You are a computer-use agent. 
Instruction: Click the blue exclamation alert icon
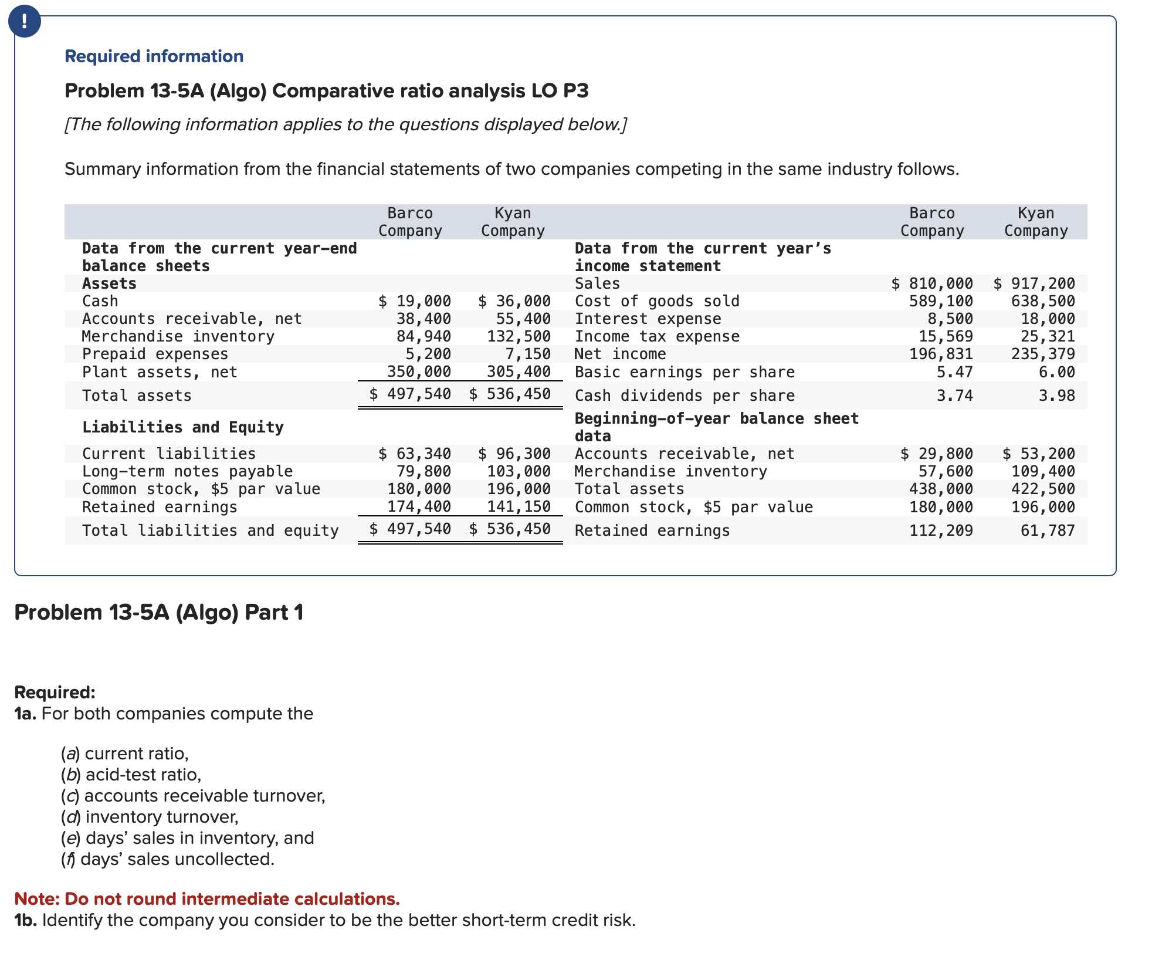point(25,22)
